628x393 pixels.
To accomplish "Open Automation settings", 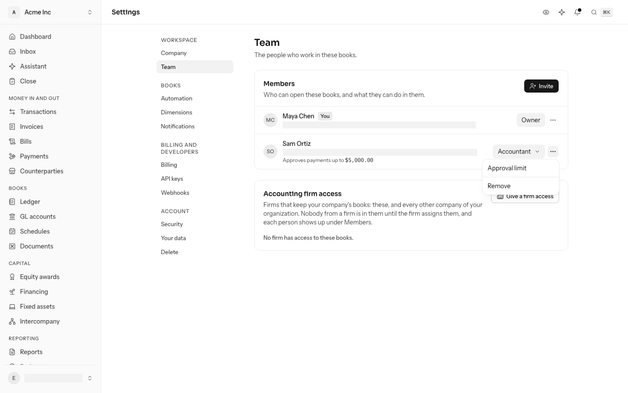I will tap(195, 98).
